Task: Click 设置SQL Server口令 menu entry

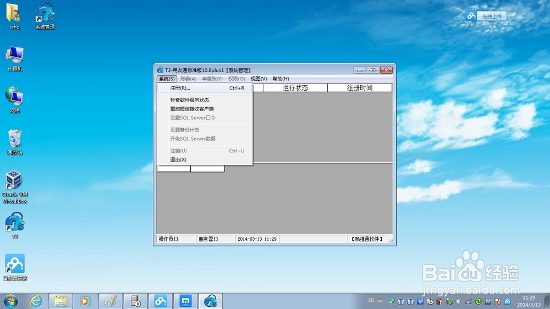Action: [x=205, y=118]
